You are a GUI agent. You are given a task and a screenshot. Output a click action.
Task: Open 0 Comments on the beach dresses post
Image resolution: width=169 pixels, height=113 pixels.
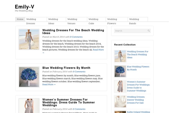[x=76, y=37]
